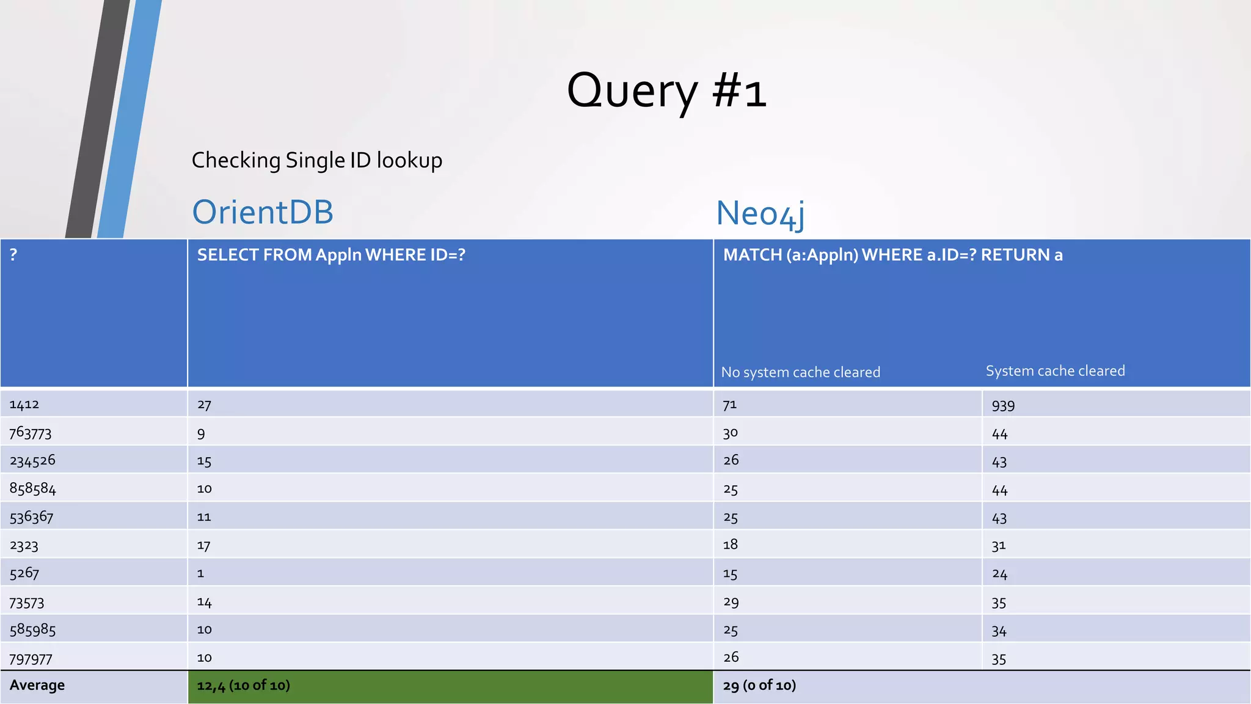This screenshot has height=704, width=1251.
Task: Click the Neo4j heading
Action: [x=760, y=214]
